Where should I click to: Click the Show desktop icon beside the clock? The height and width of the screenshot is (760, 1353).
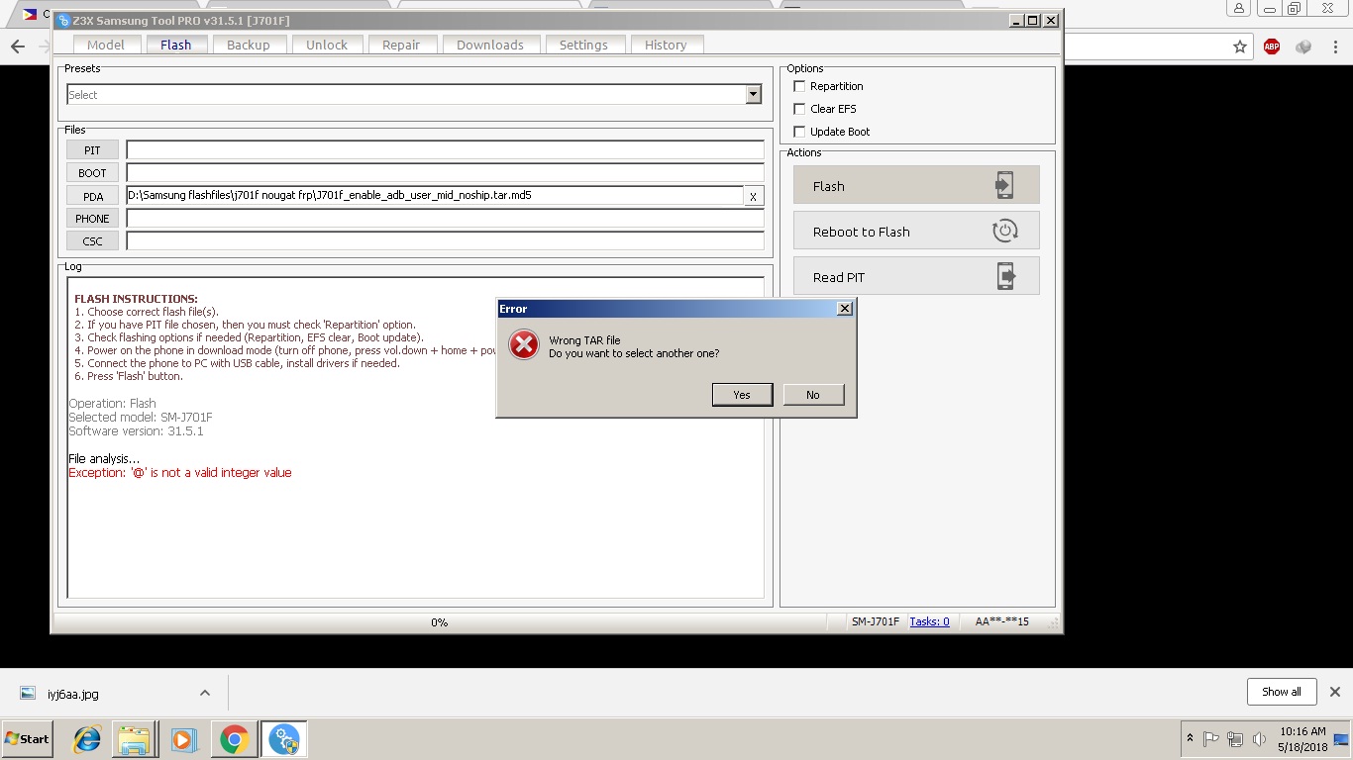[x=1342, y=739]
